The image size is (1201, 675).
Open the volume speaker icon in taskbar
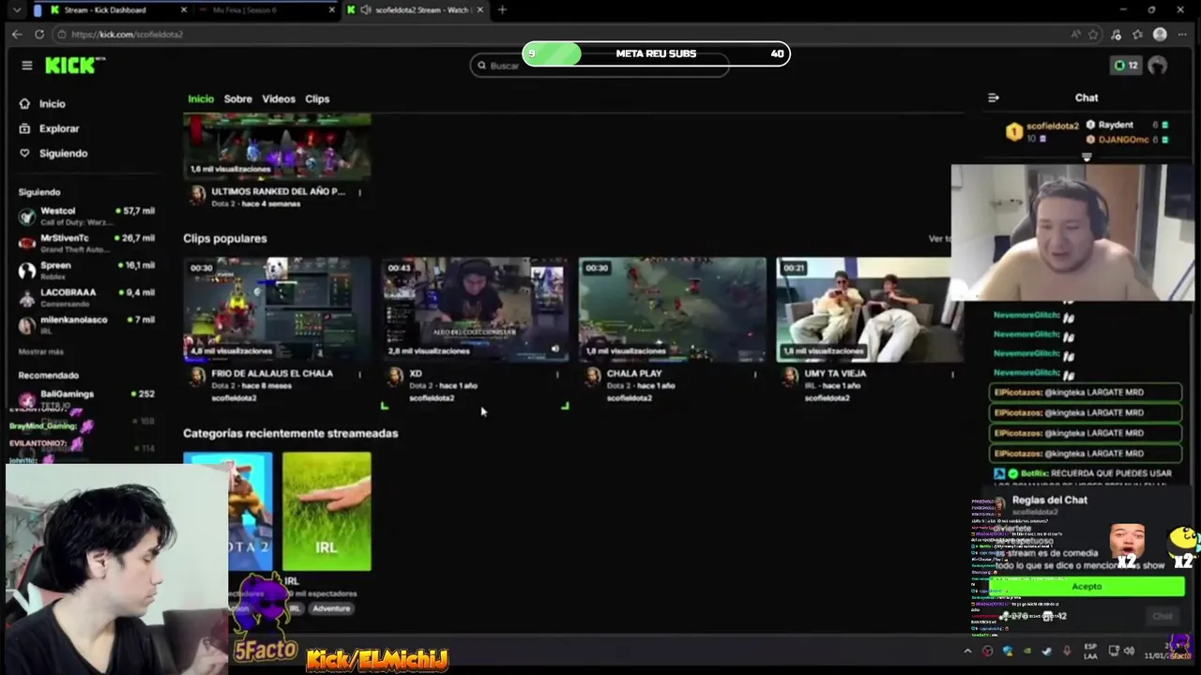point(1129,651)
